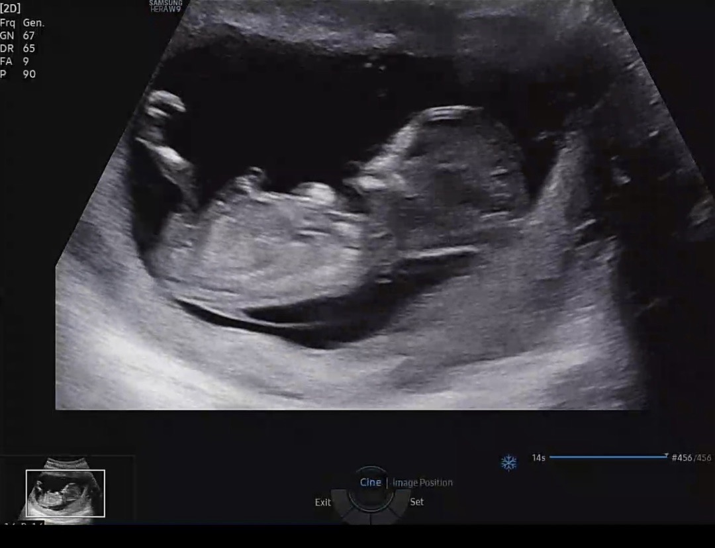
Task: Select the Frq Gen. frequency parameter
Action: [22, 23]
